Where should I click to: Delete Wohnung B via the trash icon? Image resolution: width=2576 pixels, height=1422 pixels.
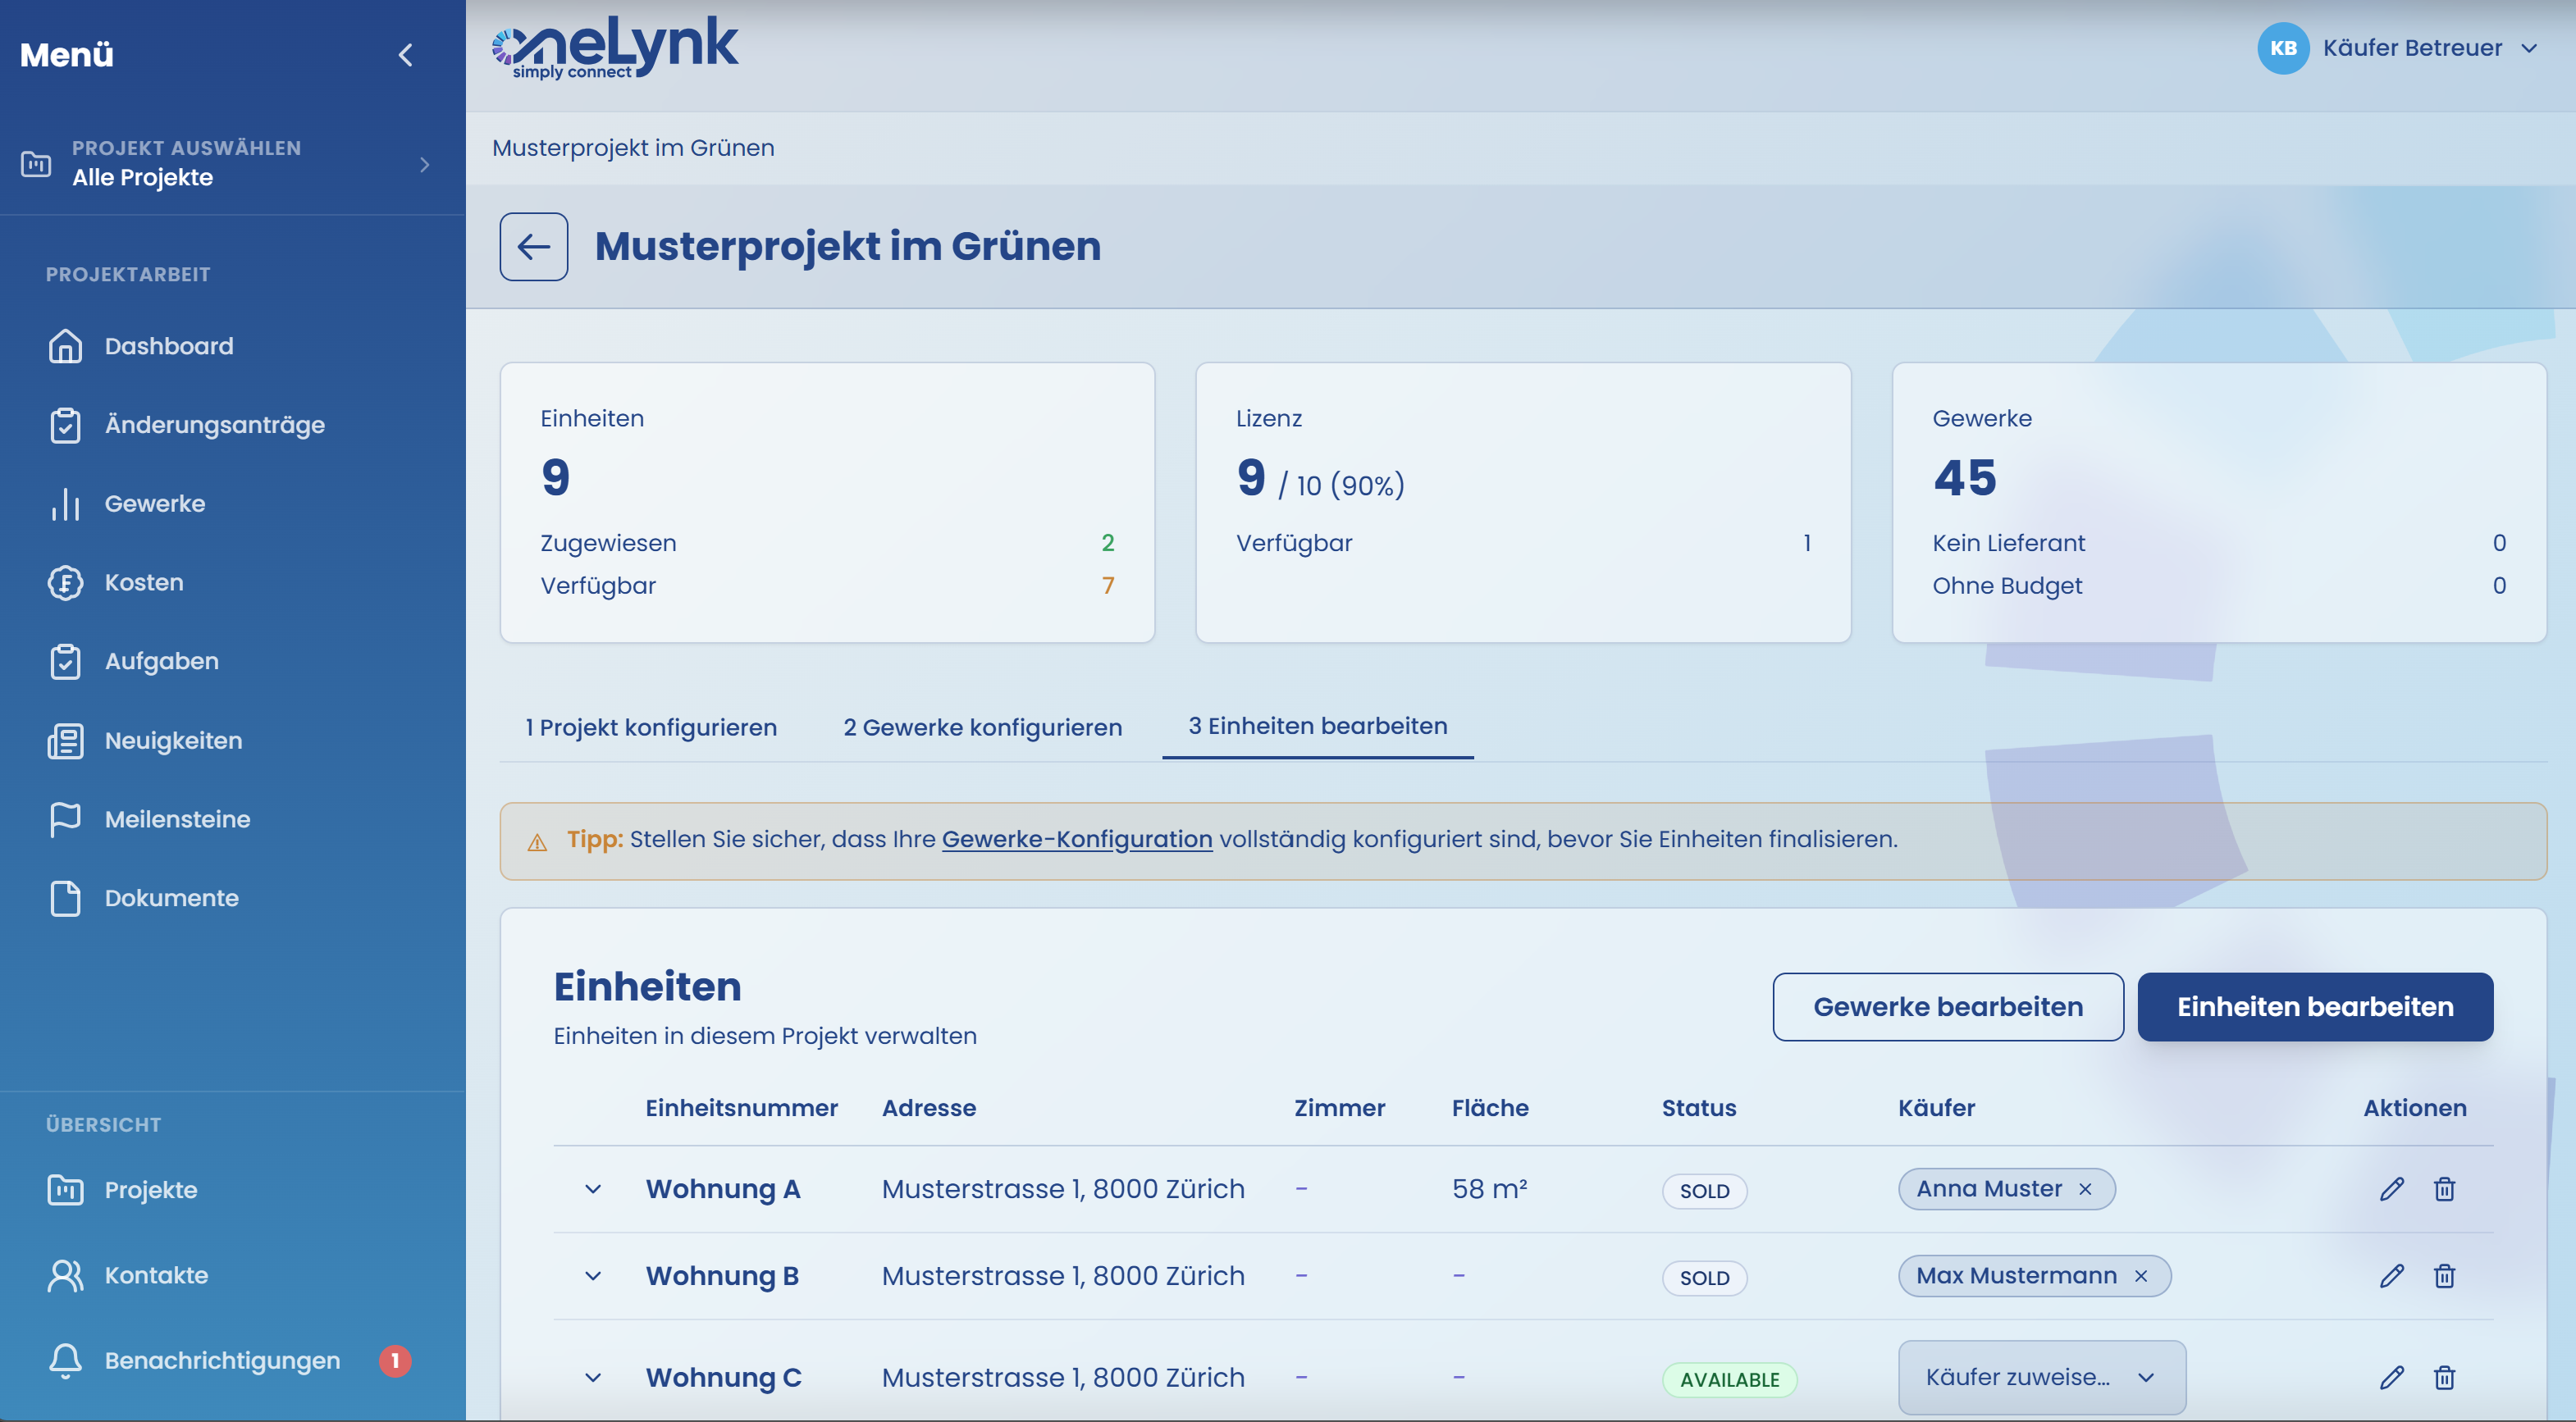coord(2446,1276)
